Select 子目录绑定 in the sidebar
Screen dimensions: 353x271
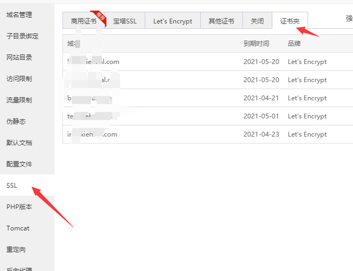tap(22, 36)
